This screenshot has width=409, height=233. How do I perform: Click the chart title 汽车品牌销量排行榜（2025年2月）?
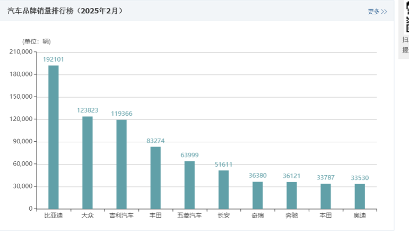[x=65, y=11]
